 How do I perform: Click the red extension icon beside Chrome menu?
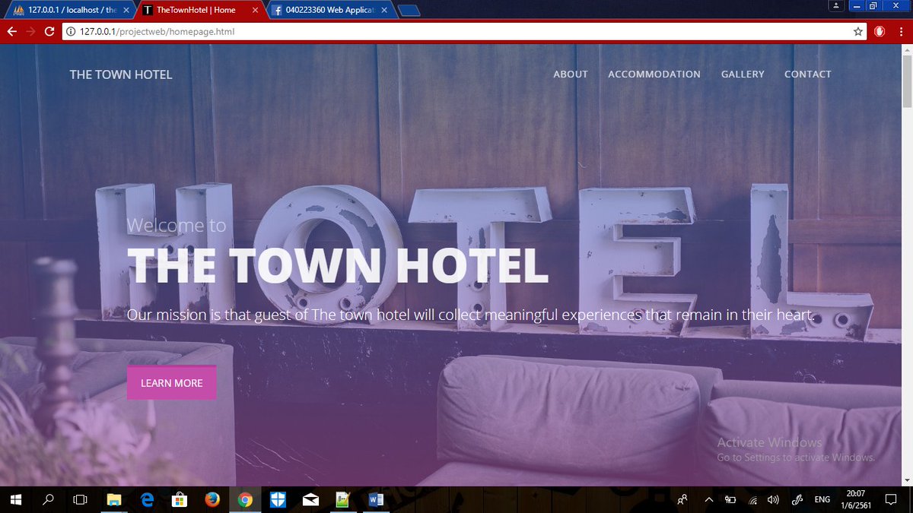click(880, 31)
